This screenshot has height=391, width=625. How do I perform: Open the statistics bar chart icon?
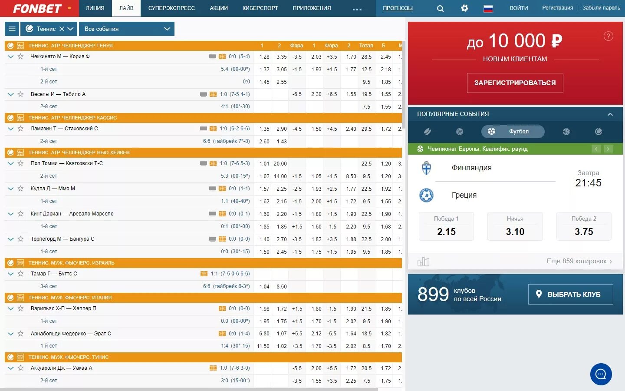tap(423, 261)
